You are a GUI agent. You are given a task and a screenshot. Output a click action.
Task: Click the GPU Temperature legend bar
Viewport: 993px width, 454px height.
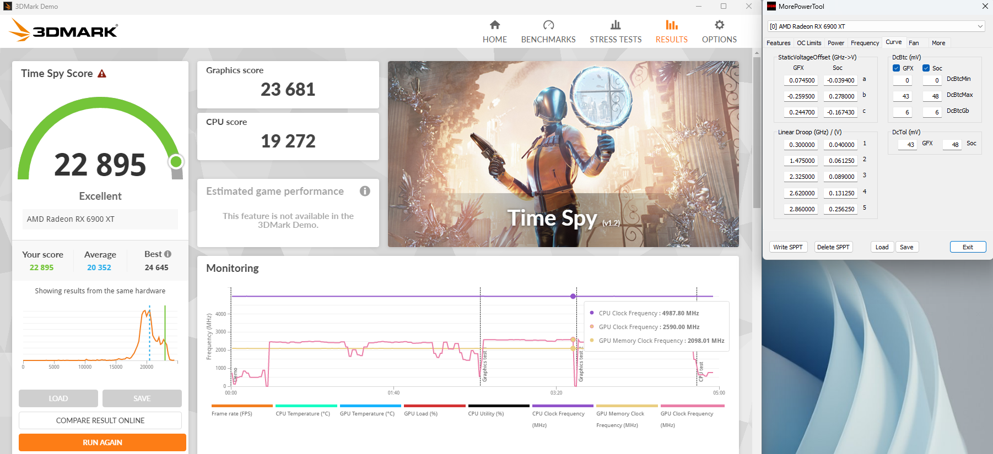click(x=370, y=406)
